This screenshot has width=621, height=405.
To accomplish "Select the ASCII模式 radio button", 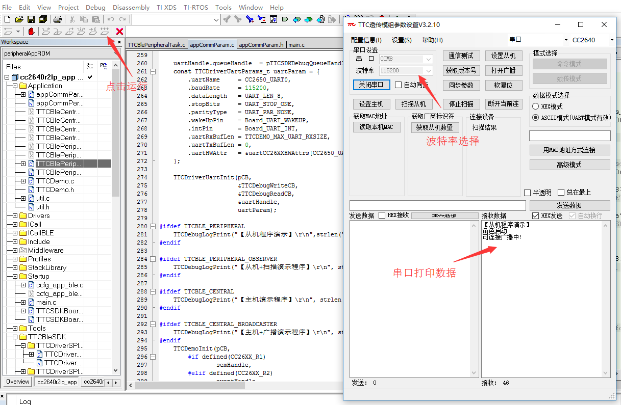I will (535, 117).
